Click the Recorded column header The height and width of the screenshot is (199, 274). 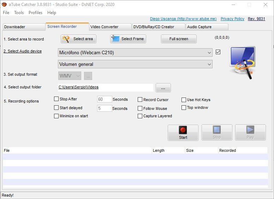point(243,150)
